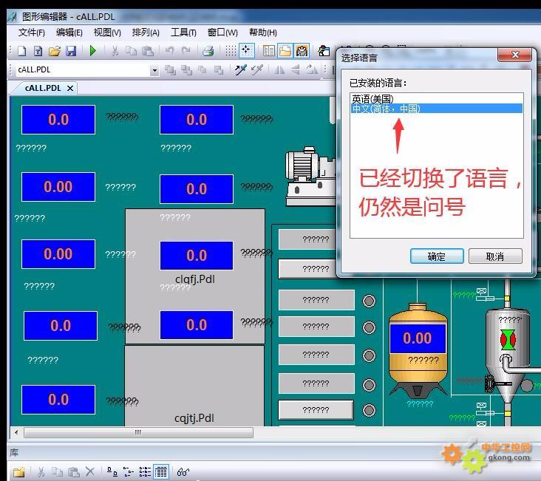The height and width of the screenshot is (481, 541).
Task: Click the two-column properties list icon
Action: tap(268, 51)
